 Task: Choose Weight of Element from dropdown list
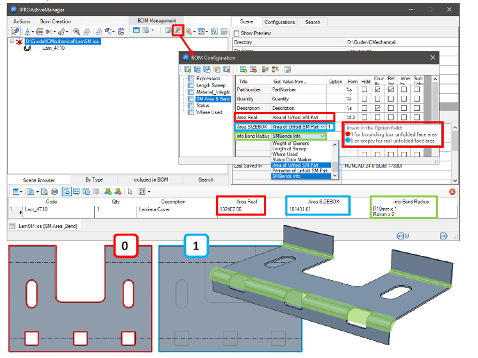[291, 143]
